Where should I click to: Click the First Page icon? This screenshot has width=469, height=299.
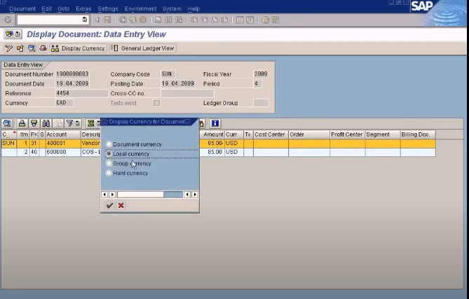(194, 20)
